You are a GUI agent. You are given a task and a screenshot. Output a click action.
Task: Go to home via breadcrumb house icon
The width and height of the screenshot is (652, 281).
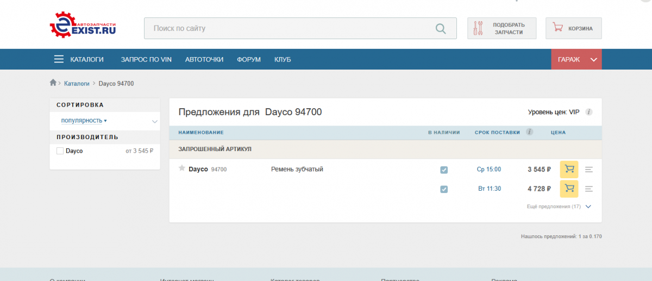click(x=53, y=83)
